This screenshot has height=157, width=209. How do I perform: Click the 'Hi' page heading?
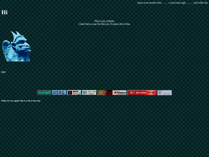coord(4,12)
